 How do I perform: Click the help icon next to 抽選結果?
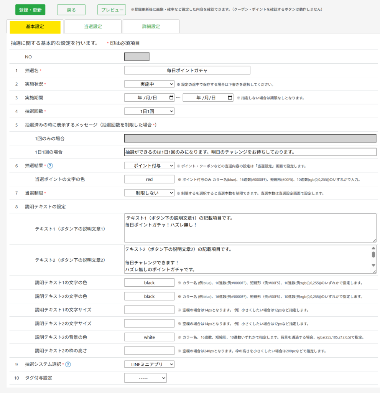point(50,166)
